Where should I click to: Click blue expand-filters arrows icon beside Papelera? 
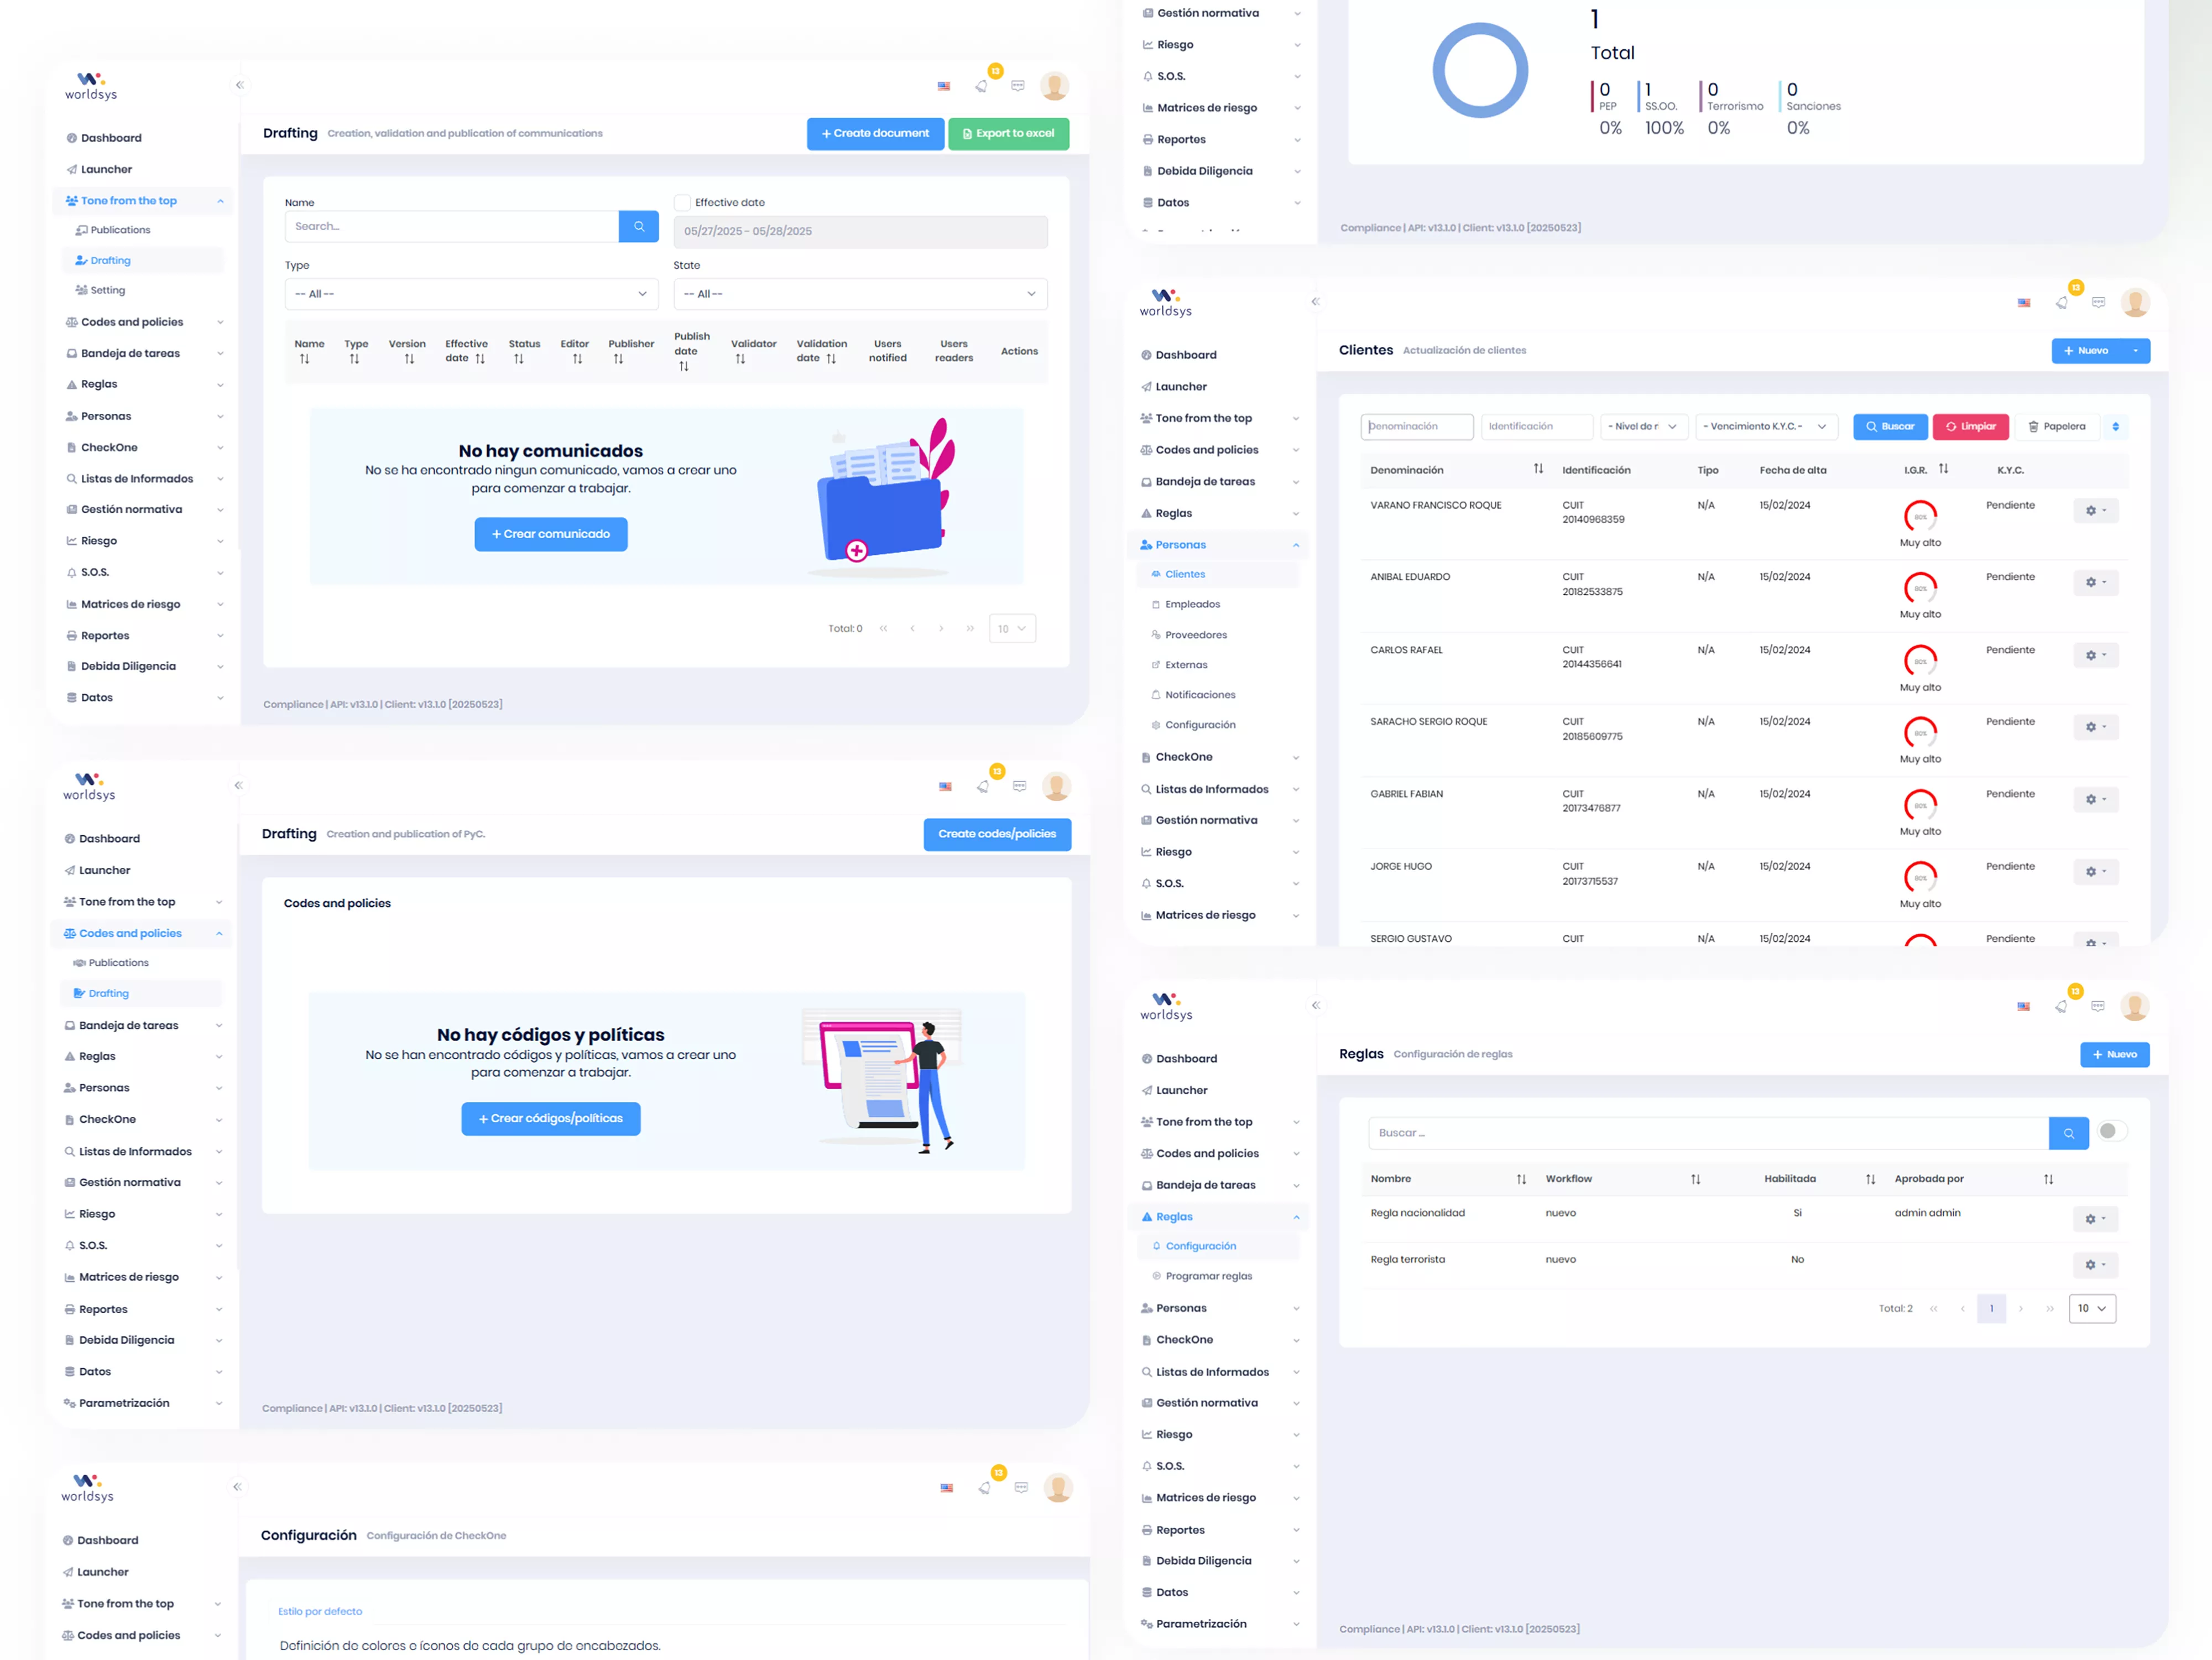pyautogui.click(x=2115, y=427)
